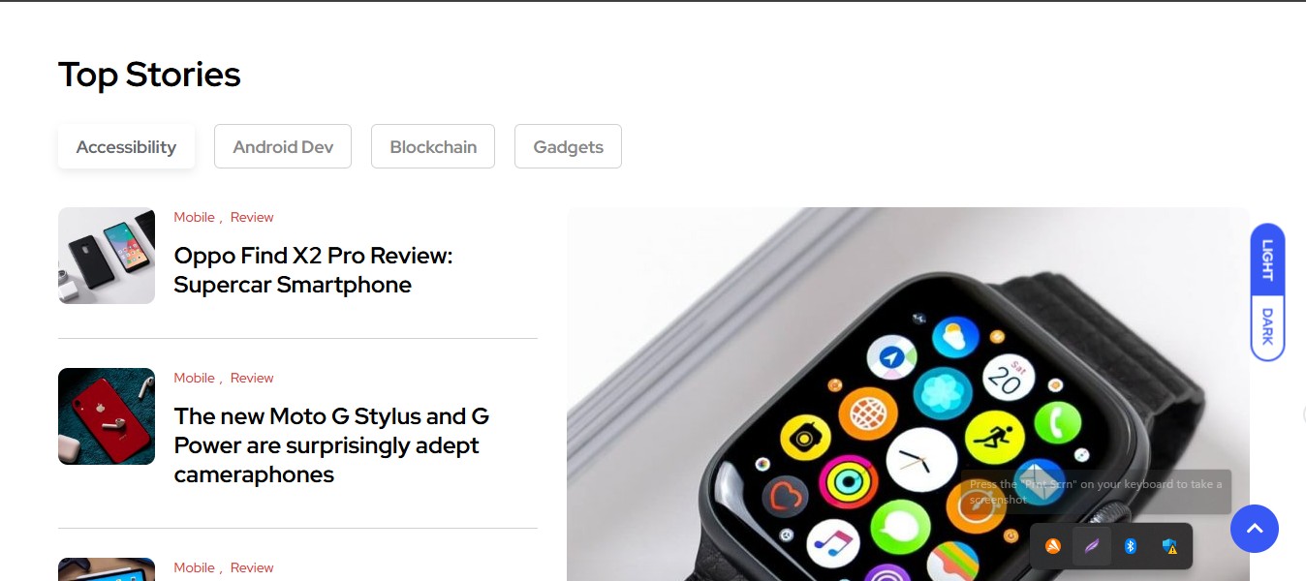The image size is (1306, 581).
Task: Show the Gadgets tab stories
Action: click(568, 146)
